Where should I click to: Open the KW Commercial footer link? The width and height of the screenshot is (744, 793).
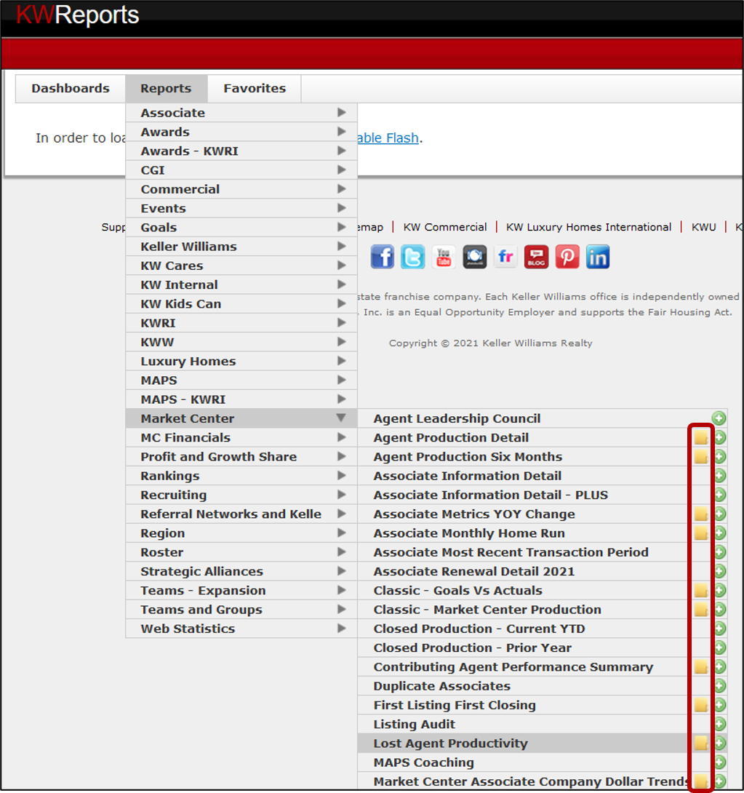[445, 227]
